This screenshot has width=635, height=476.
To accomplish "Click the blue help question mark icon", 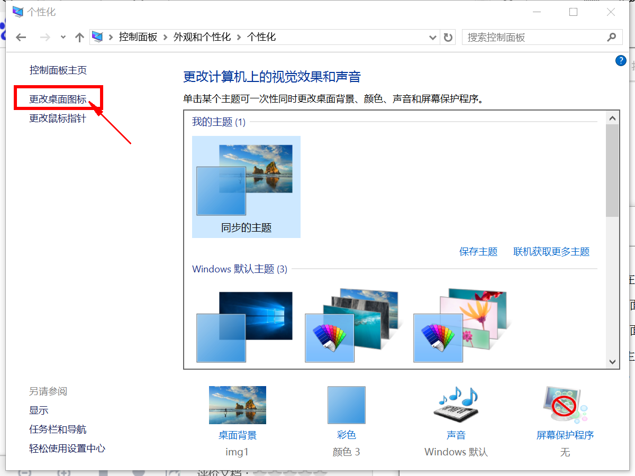I will point(621,61).
